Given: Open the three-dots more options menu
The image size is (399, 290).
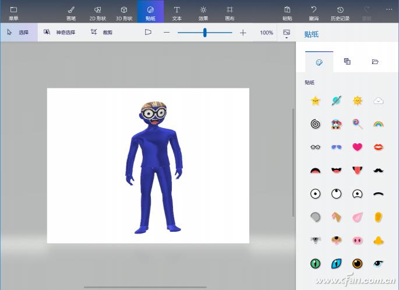Looking at the screenshot, I should click(389, 10).
